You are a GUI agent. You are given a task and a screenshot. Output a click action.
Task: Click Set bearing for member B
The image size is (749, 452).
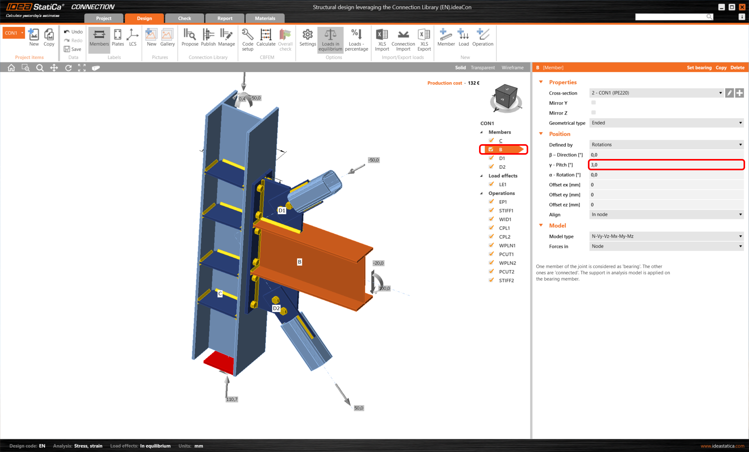click(x=699, y=67)
